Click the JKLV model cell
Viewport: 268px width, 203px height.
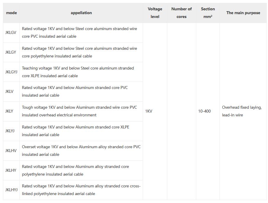(9, 92)
